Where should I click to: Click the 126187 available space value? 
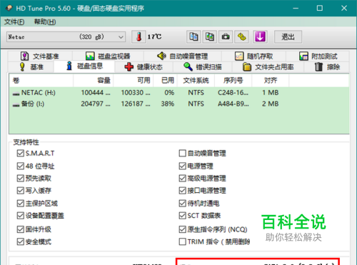(136, 104)
